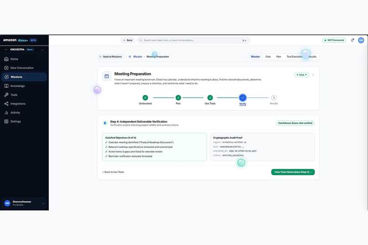Open the Integrations share icon
Viewport: 368px width, 245px height.
[x=6, y=104]
